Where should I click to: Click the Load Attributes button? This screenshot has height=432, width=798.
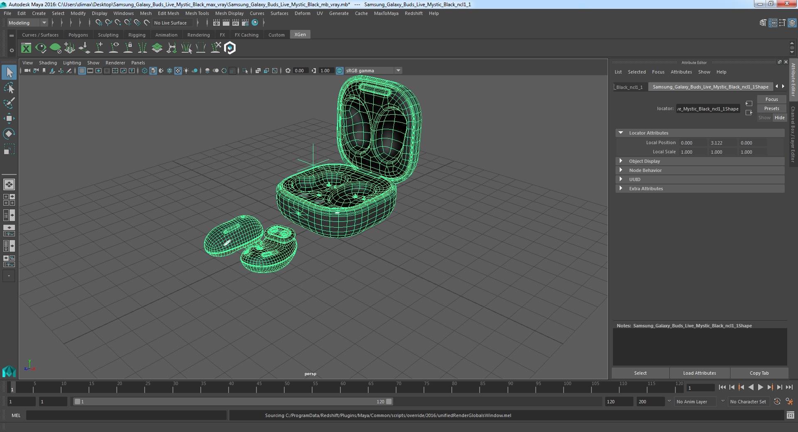coord(699,373)
